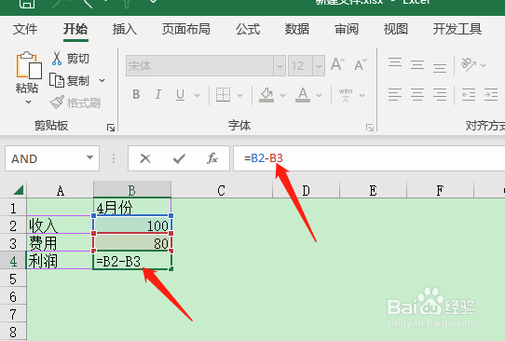The image size is (505, 341).
Task: Expand the Copy (复制) dropdown arrow
Action: click(102, 80)
